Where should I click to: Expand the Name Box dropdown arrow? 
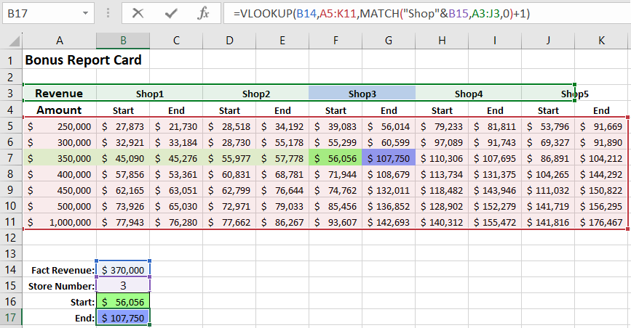pyautogui.click(x=87, y=13)
